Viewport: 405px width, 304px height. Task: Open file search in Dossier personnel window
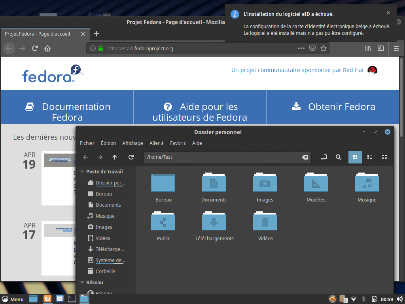click(339, 157)
